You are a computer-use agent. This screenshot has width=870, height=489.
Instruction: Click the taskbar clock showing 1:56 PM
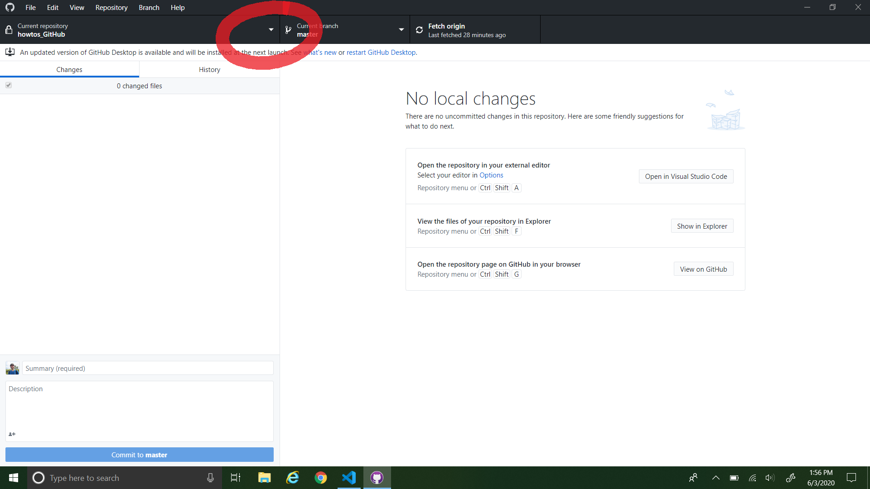(x=821, y=478)
